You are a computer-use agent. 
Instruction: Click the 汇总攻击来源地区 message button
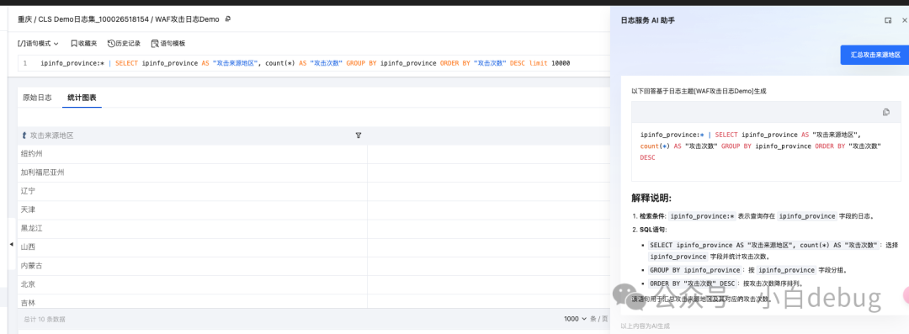[x=874, y=55]
